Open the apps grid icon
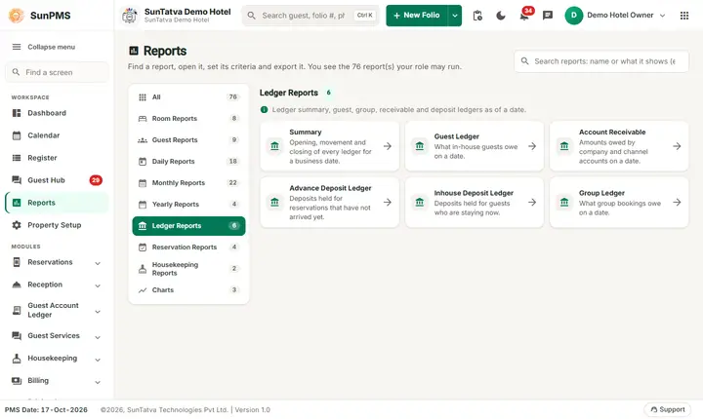The image size is (703, 419). click(x=684, y=16)
